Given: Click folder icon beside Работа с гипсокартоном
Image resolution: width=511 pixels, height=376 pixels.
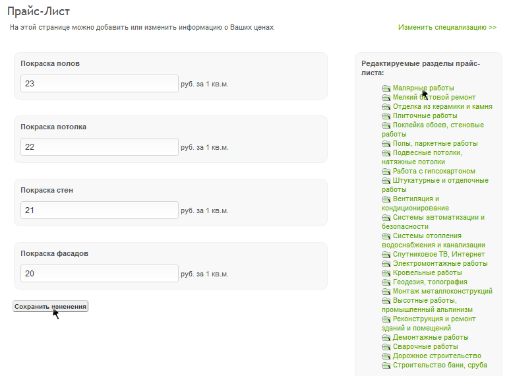Looking at the screenshot, I should tap(386, 172).
